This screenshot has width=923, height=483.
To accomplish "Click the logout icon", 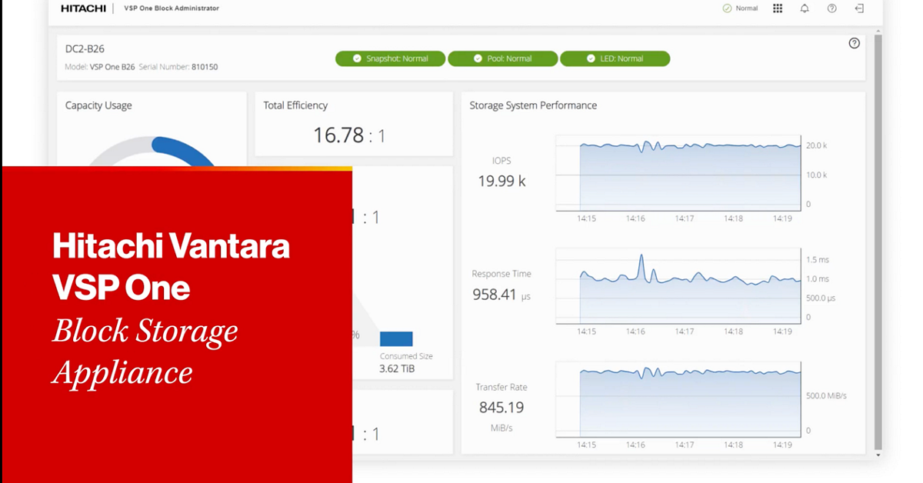I will 859,8.
